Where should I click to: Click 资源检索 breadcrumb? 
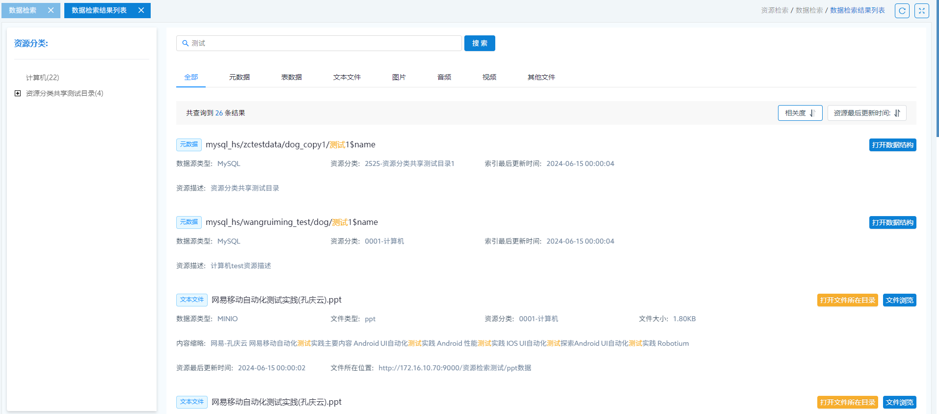point(775,10)
